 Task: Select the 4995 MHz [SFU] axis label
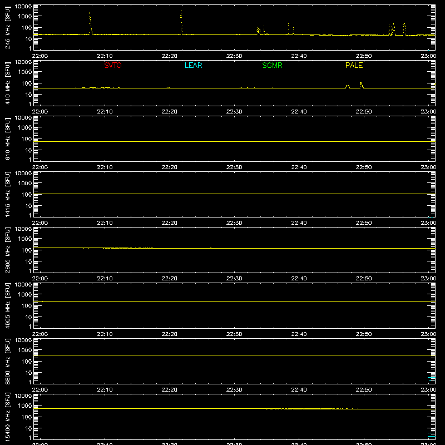7,305
